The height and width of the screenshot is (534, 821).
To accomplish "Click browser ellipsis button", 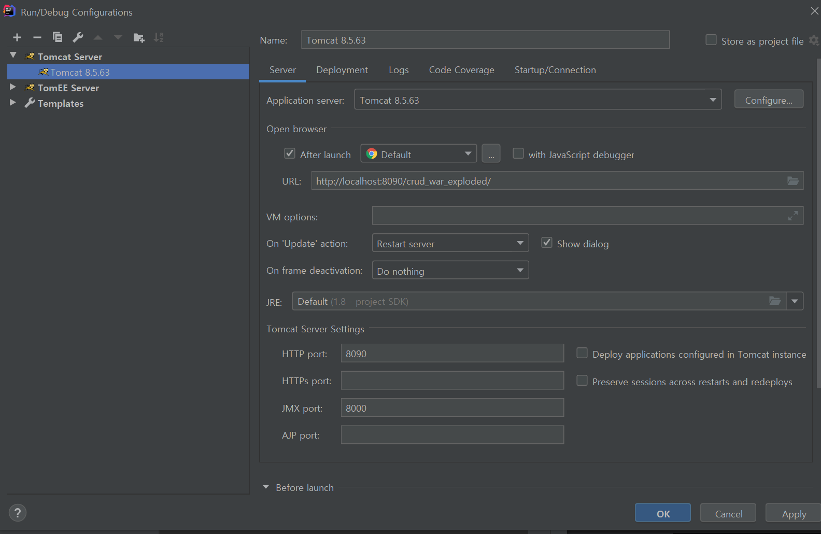I will [x=491, y=153].
